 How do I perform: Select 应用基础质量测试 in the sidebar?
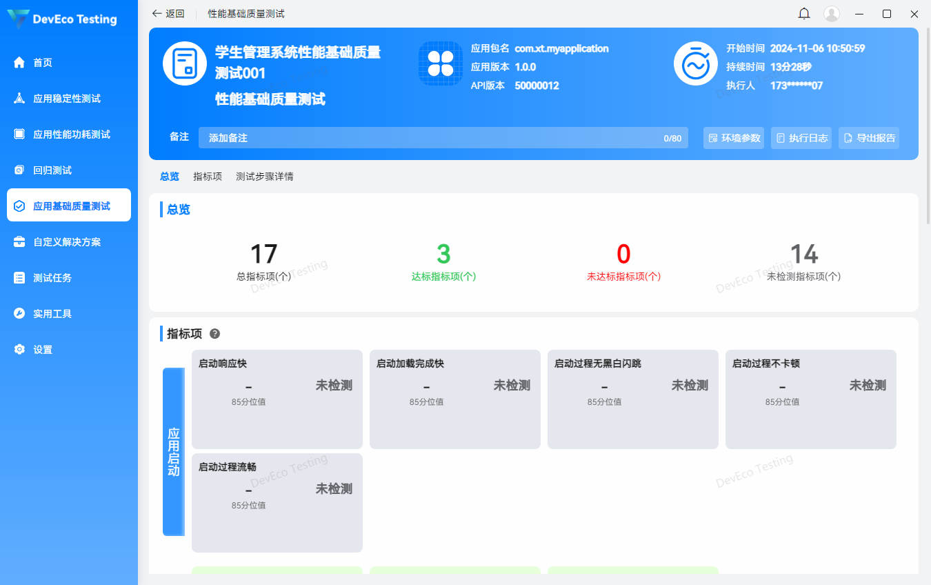tap(69, 206)
